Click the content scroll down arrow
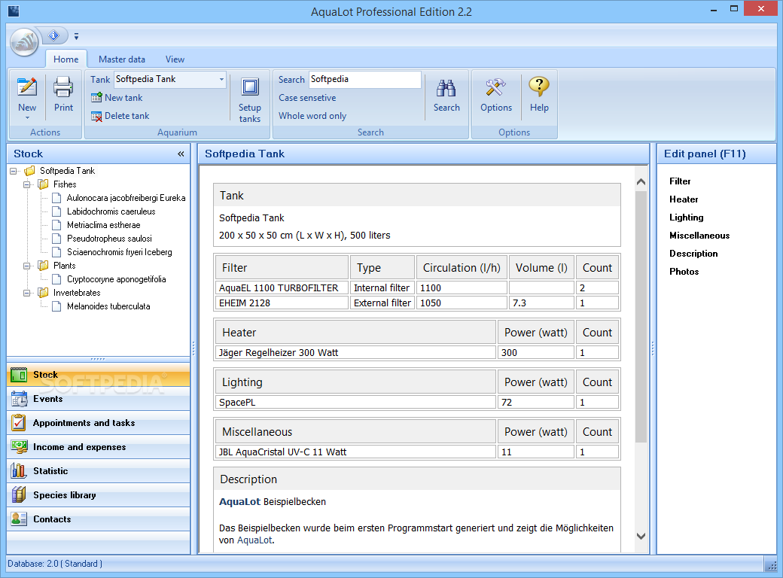Viewport: 783px width, 578px height. [x=641, y=536]
